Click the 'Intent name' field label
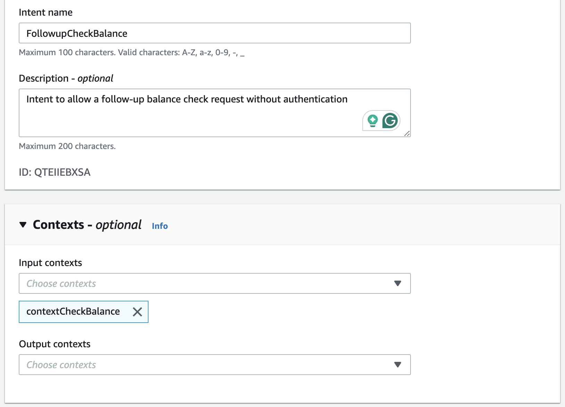 pos(45,13)
